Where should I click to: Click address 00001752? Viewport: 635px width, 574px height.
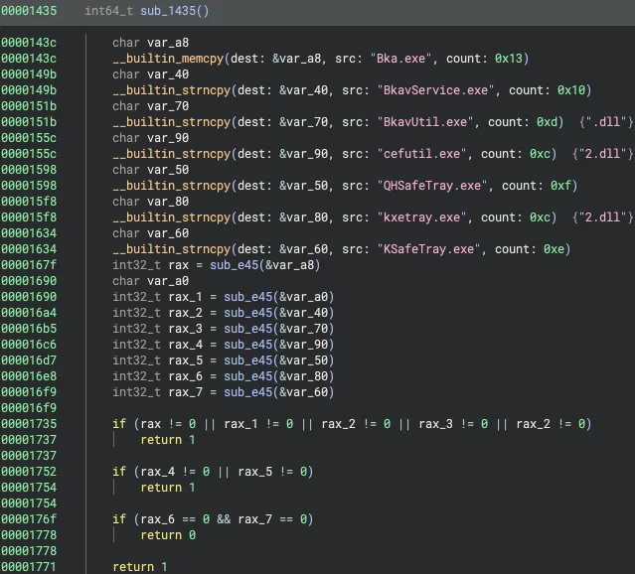tap(29, 472)
